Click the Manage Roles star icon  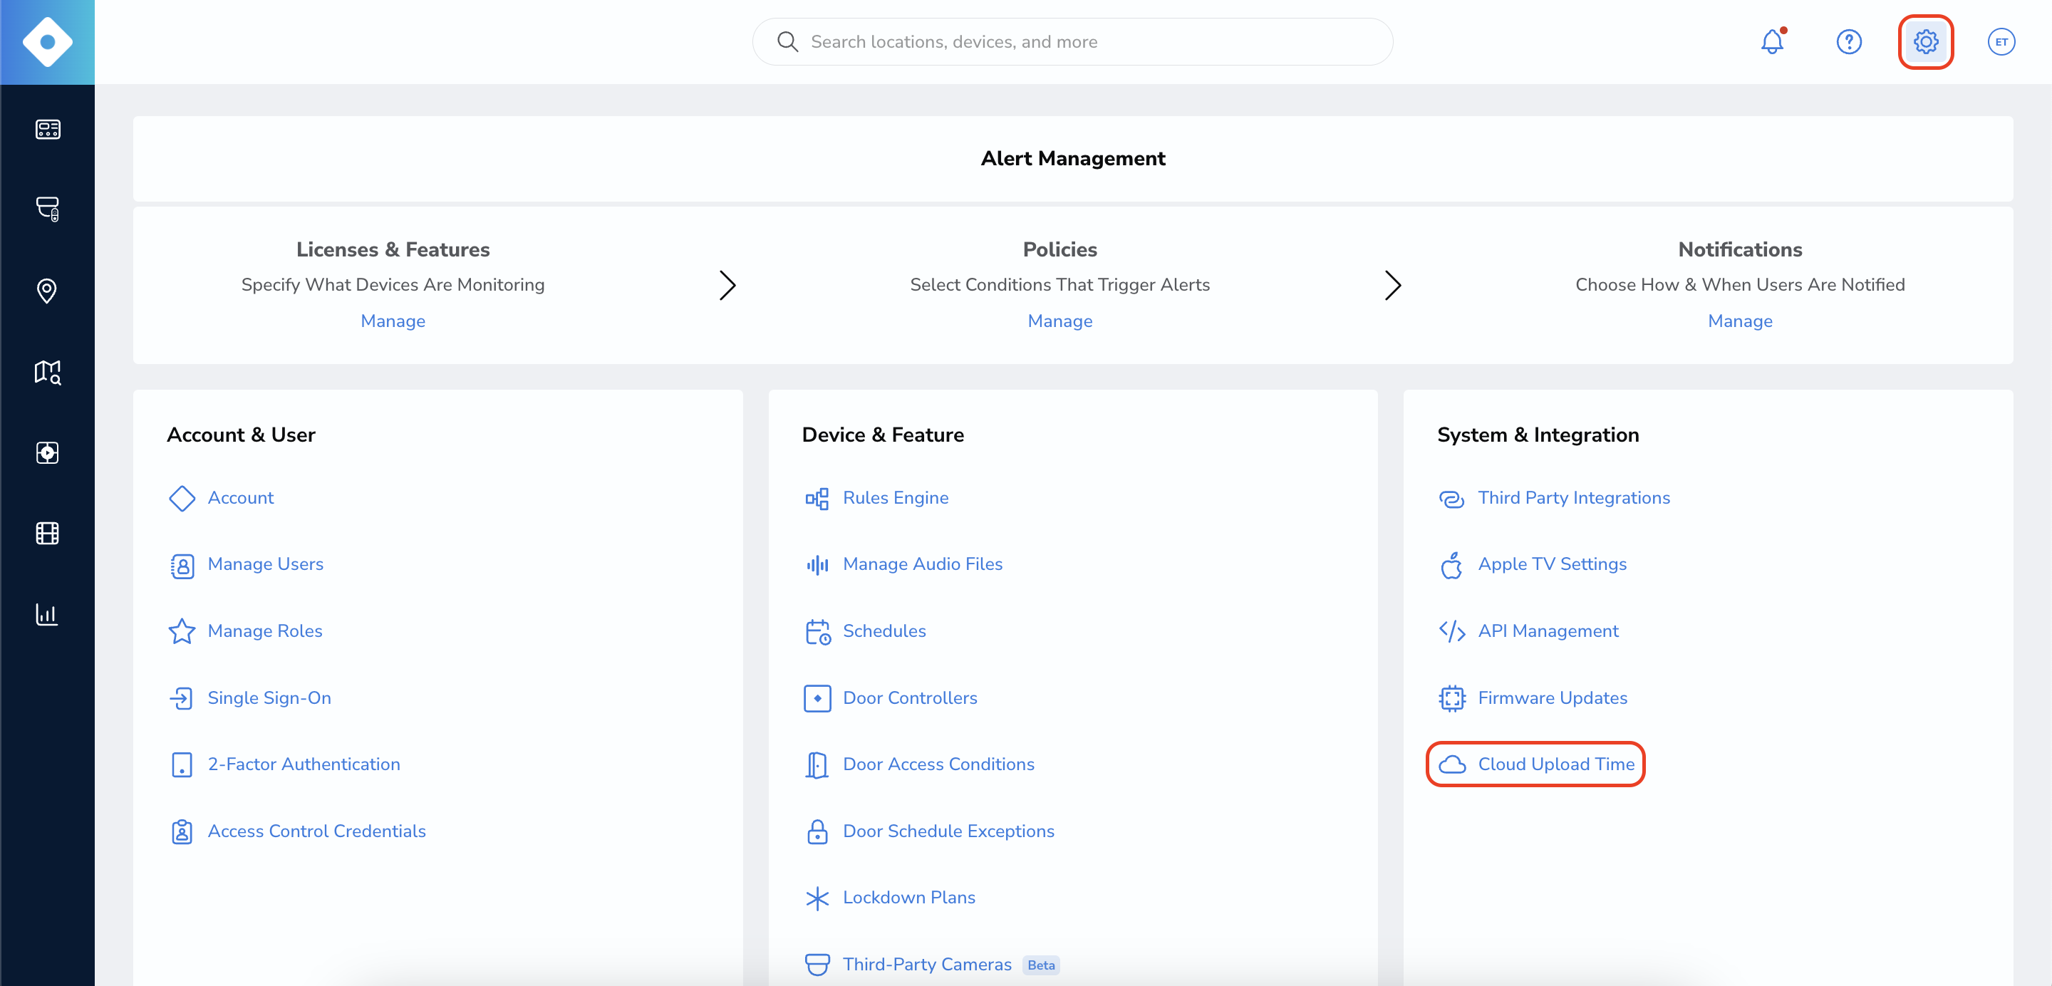point(182,632)
